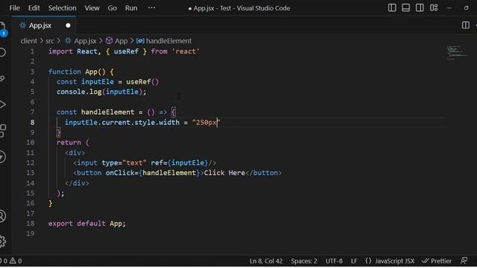Click the closing </div> tag
The width and height of the screenshot is (477, 268).
[x=77, y=183]
